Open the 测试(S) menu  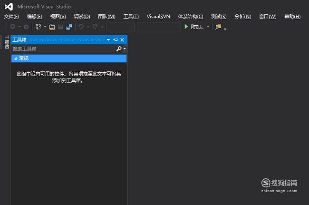tap(219, 17)
